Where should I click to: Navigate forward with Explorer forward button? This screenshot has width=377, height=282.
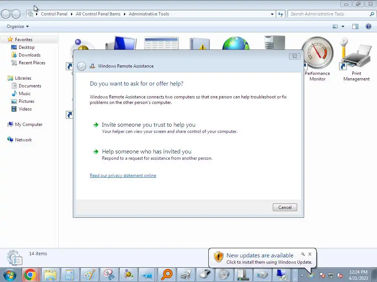coord(16,14)
